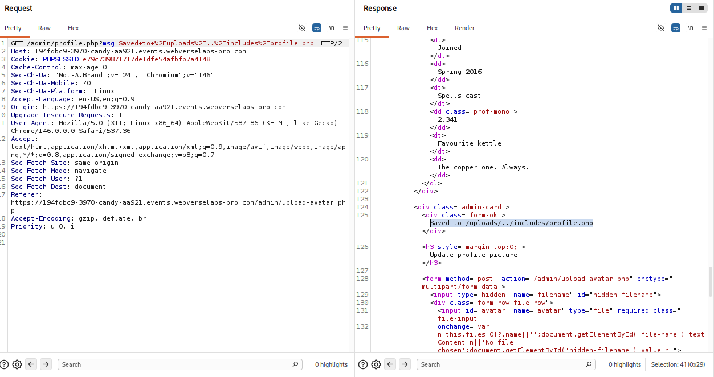The height and width of the screenshot is (377, 714).
Task: Open the Response Pretty tab
Action: coord(372,28)
